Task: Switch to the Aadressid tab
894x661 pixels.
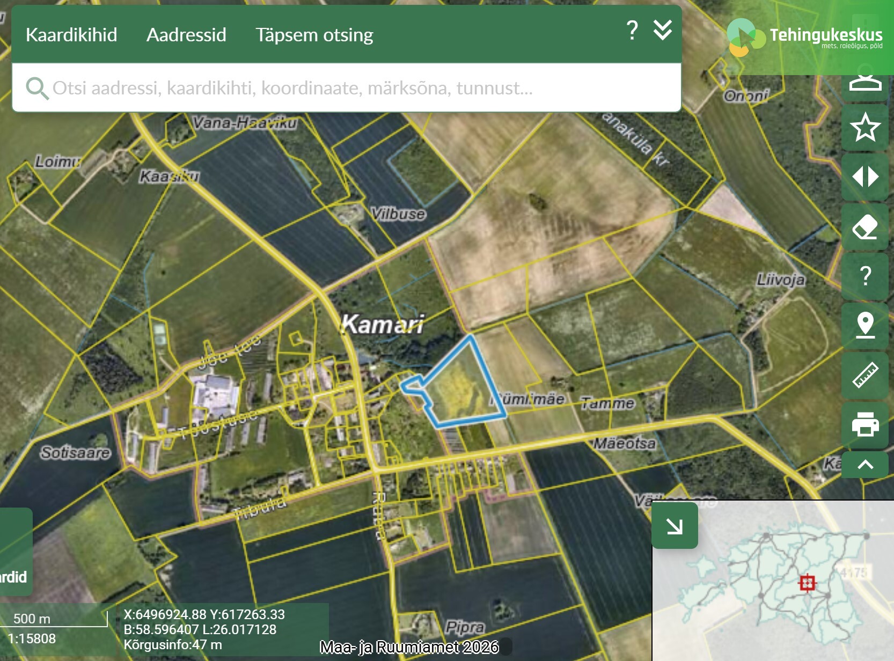Action: pyautogui.click(x=186, y=35)
